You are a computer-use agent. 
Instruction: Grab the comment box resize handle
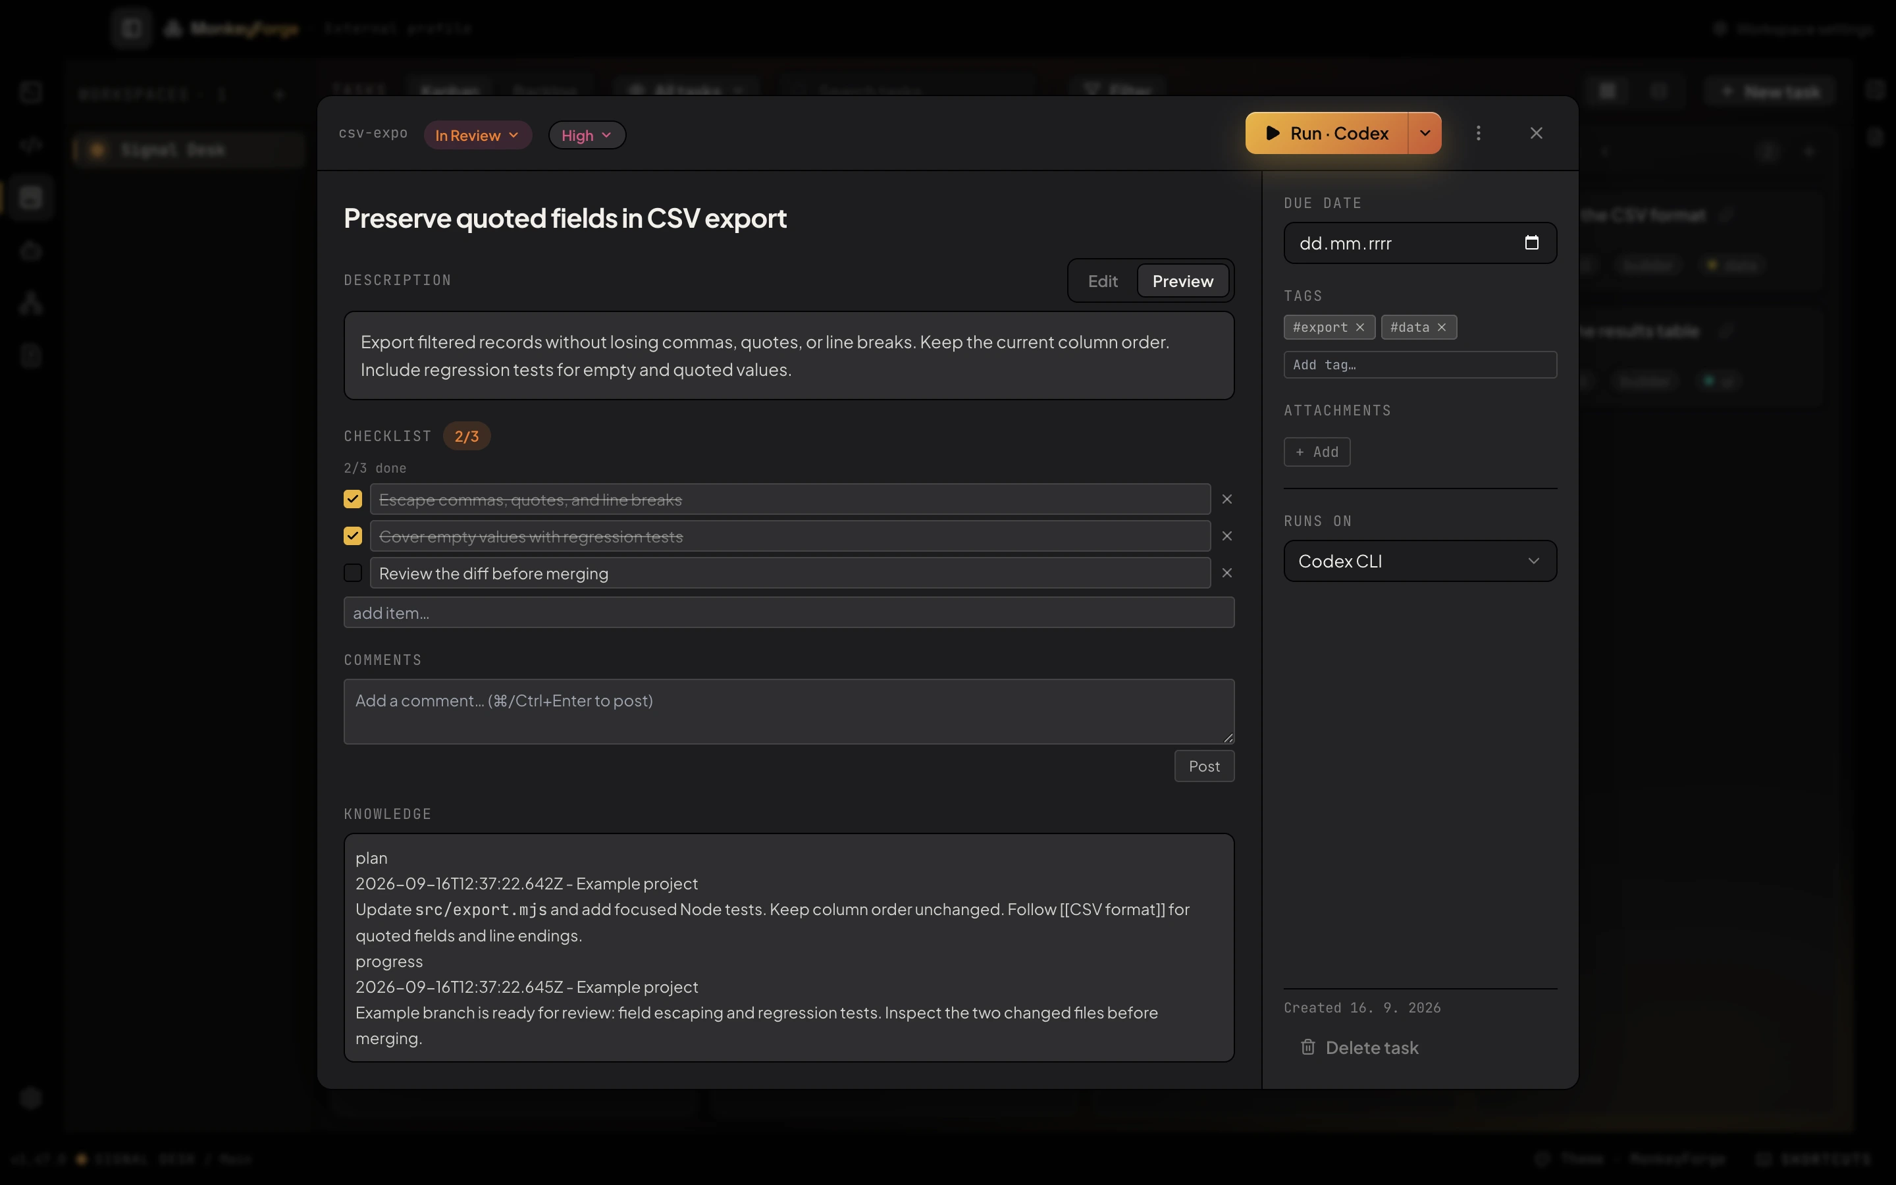[1228, 737]
